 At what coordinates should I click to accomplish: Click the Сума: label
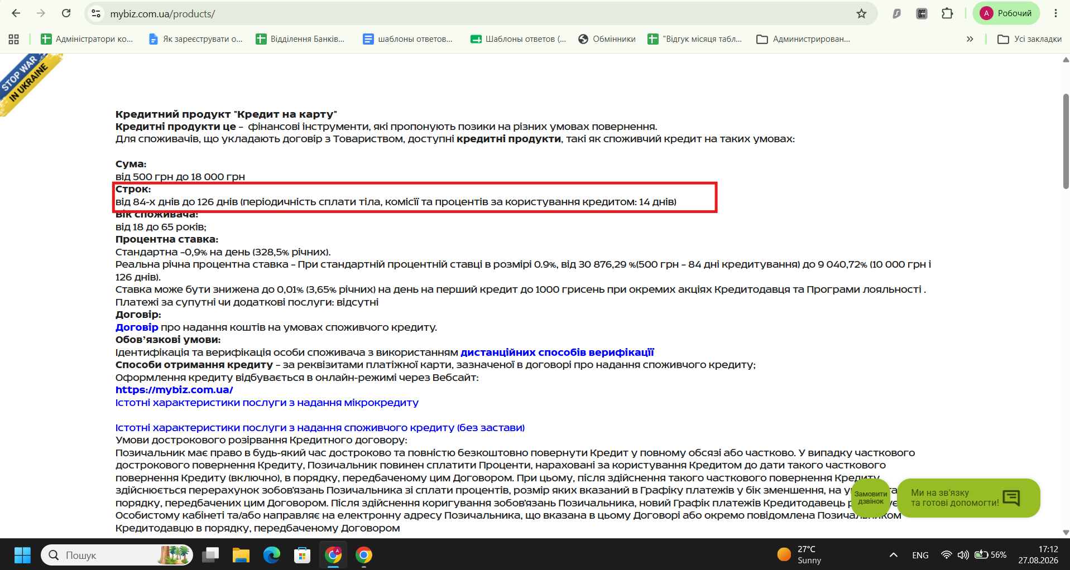(x=131, y=165)
